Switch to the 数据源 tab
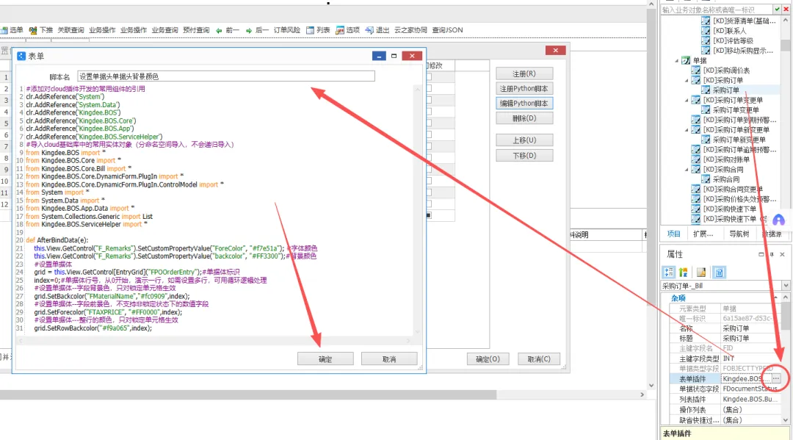Screen dimensions: 793x440 click(x=772, y=234)
